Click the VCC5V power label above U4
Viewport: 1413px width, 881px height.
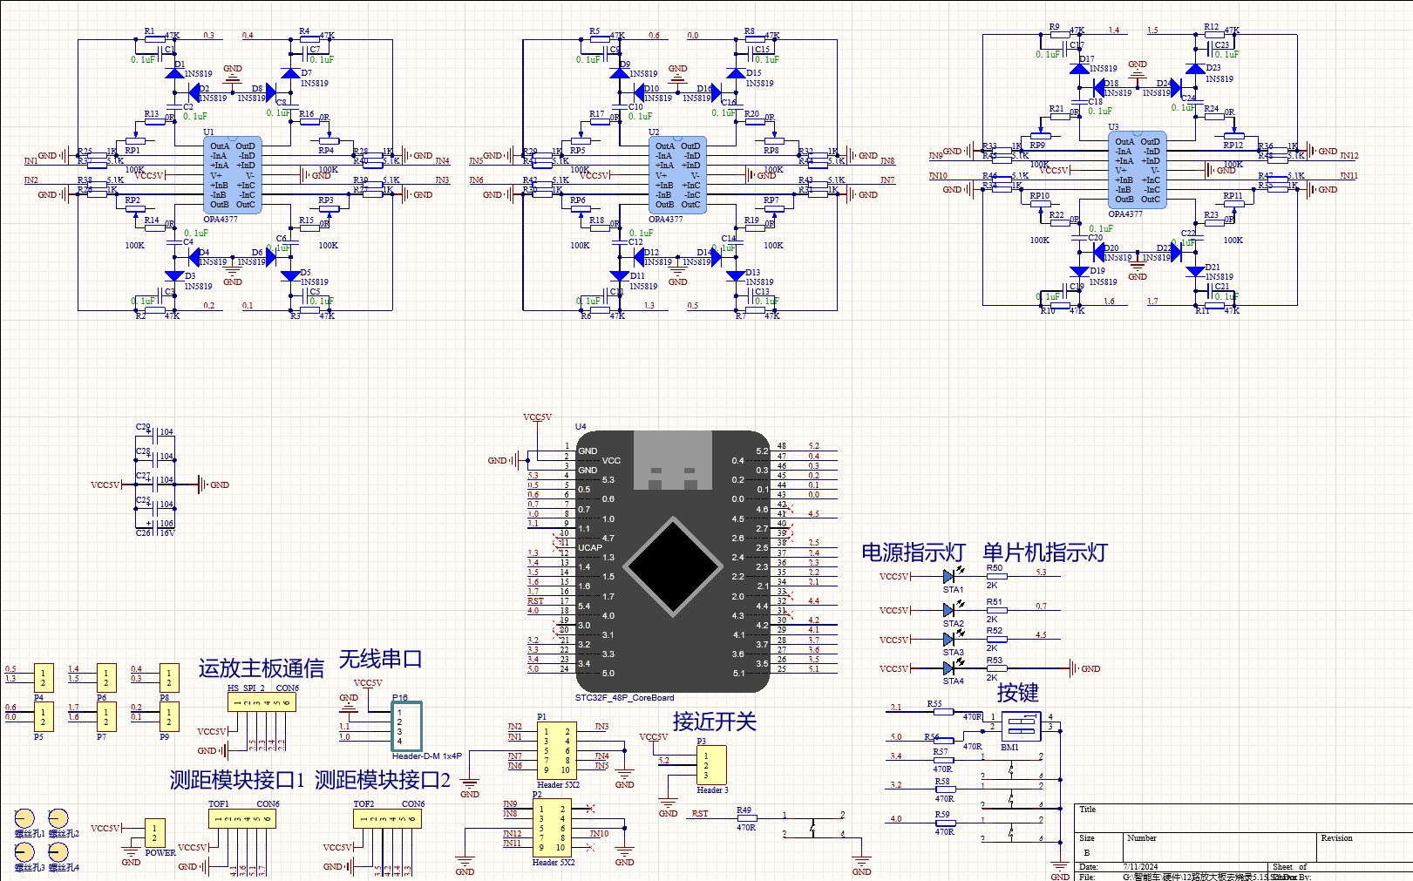pyautogui.click(x=537, y=417)
